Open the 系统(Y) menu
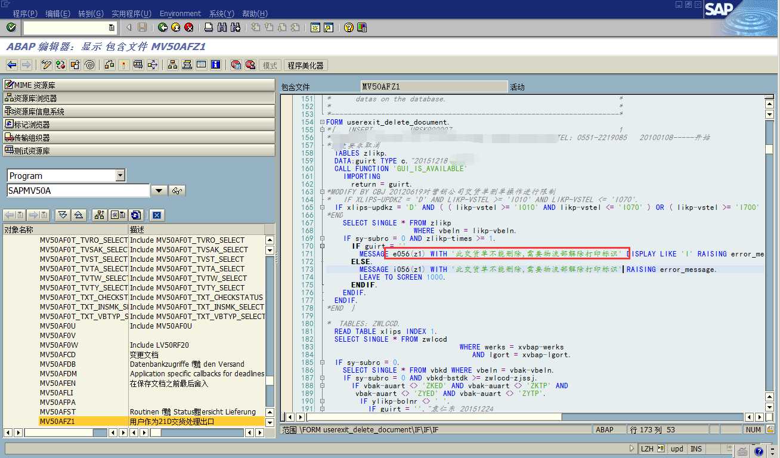Screen dimensions: 780x458 (222, 14)
